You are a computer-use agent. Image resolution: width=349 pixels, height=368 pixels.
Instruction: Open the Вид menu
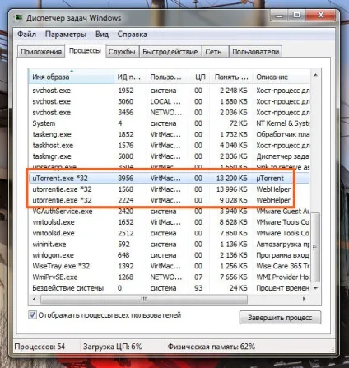tap(102, 35)
